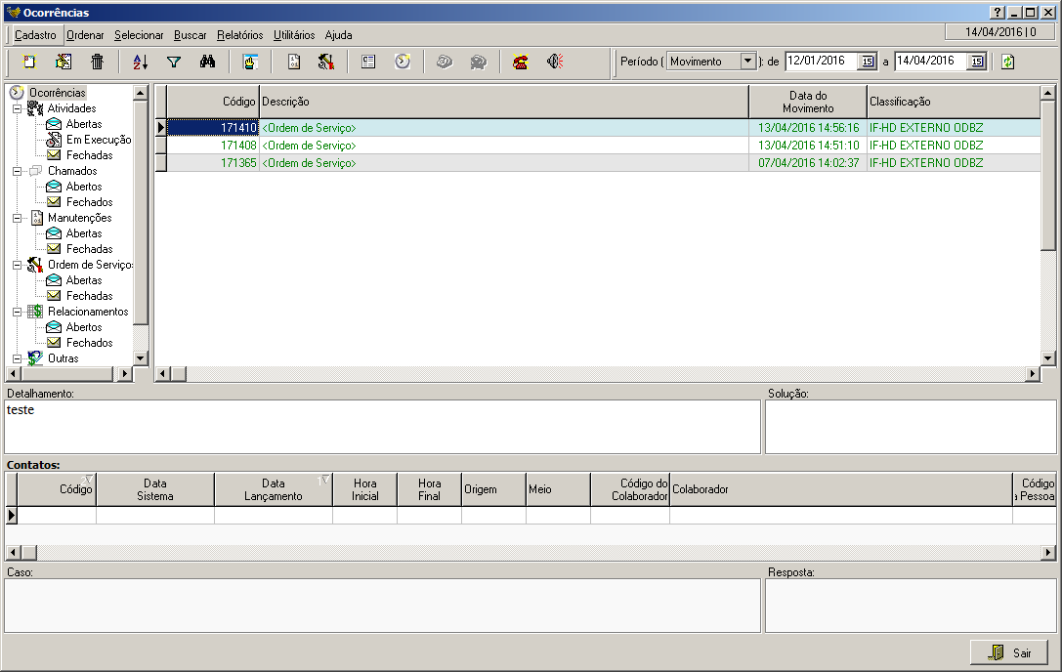Open the Relatórios menu
Viewport: 1062px width, 672px height.
[x=239, y=35]
